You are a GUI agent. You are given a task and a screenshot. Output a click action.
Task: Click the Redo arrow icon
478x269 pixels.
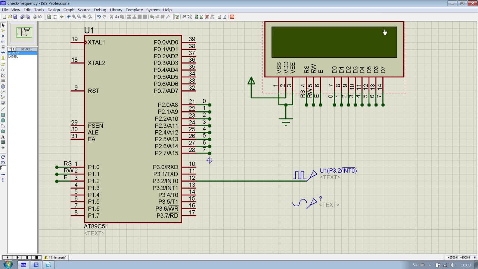[104, 16]
